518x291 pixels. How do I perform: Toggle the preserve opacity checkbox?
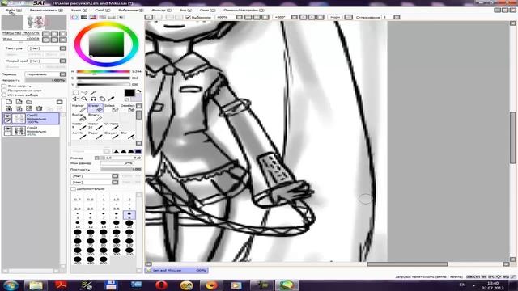4,86
